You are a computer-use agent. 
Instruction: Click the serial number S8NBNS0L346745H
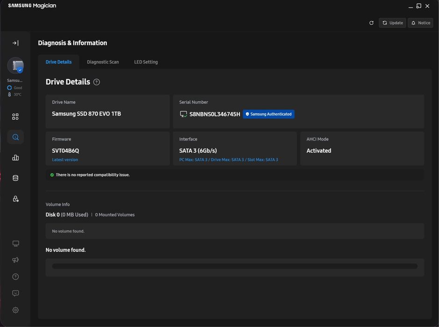click(215, 114)
